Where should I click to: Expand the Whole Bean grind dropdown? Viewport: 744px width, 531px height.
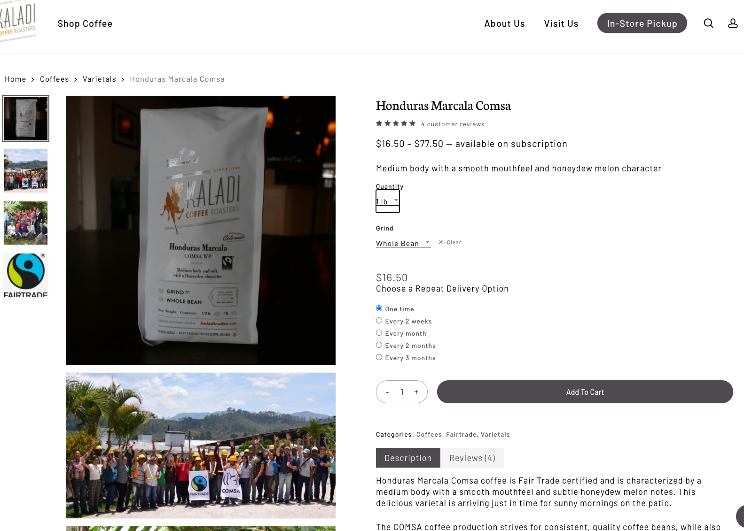(403, 243)
